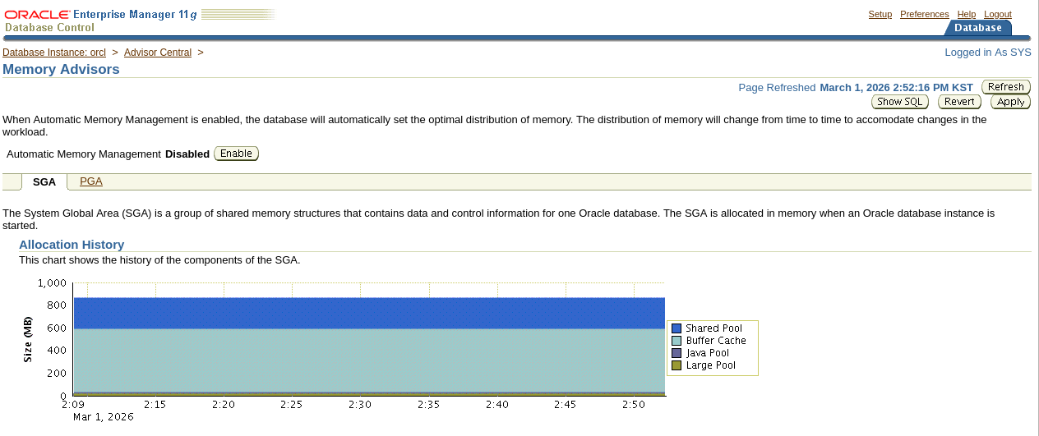1039x436 pixels.
Task: Click the Revert button
Action: click(x=959, y=102)
